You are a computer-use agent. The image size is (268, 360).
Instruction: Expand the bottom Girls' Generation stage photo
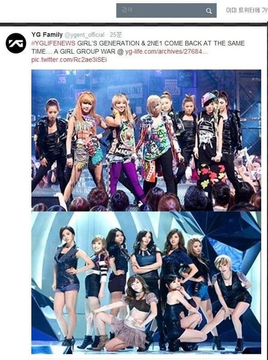click(x=146, y=283)
